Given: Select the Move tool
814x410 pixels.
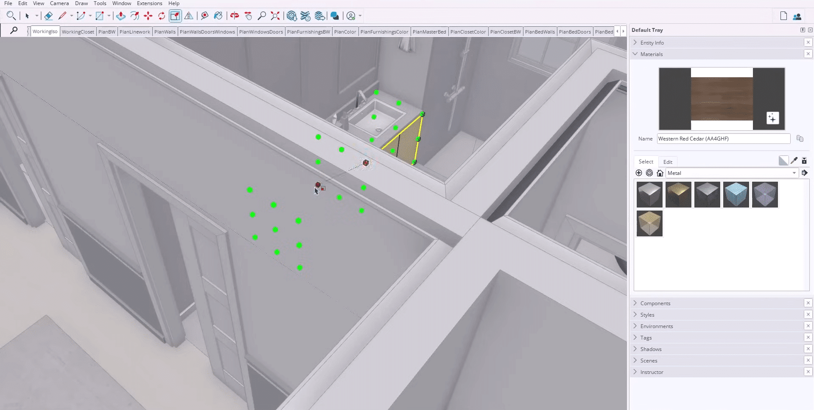Looking at the screenshot, I should coord(148,16).
